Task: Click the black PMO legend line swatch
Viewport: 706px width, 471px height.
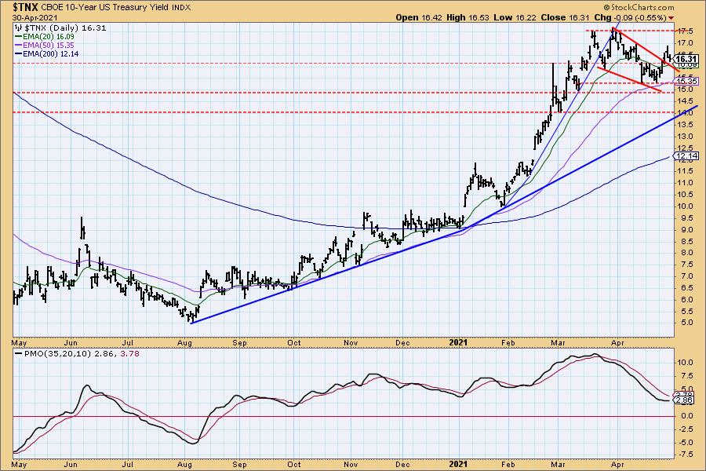Action: coord(19,354)
